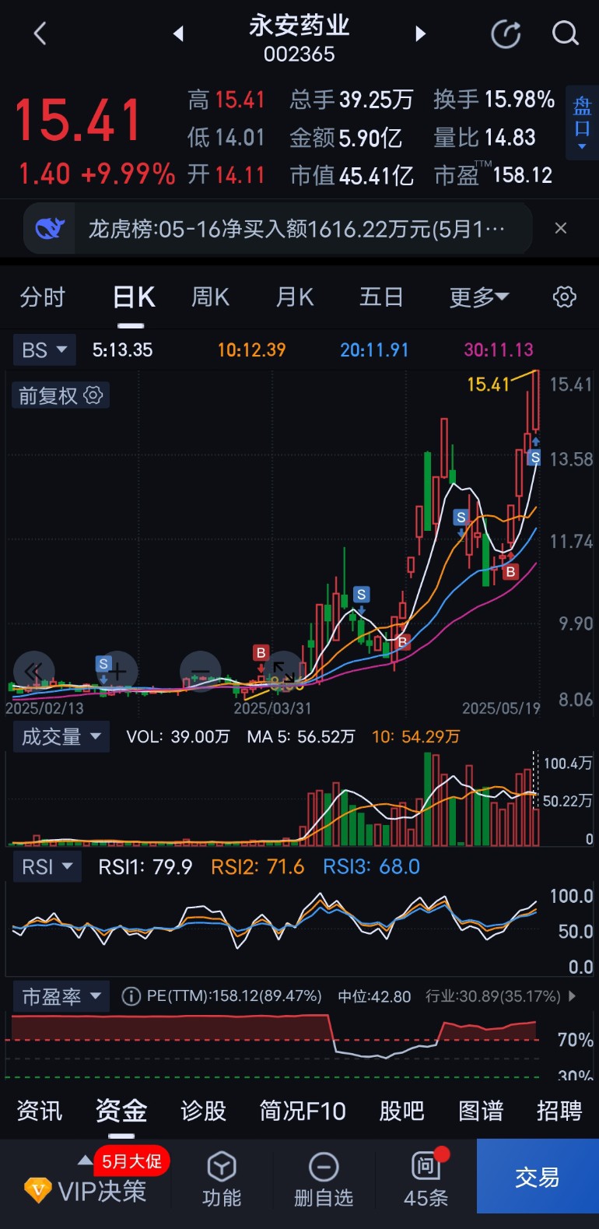599x1229 pixels.
Task: Pan chart left with double-chevron button
Action: pyautogui.click(x=34, y=671)
